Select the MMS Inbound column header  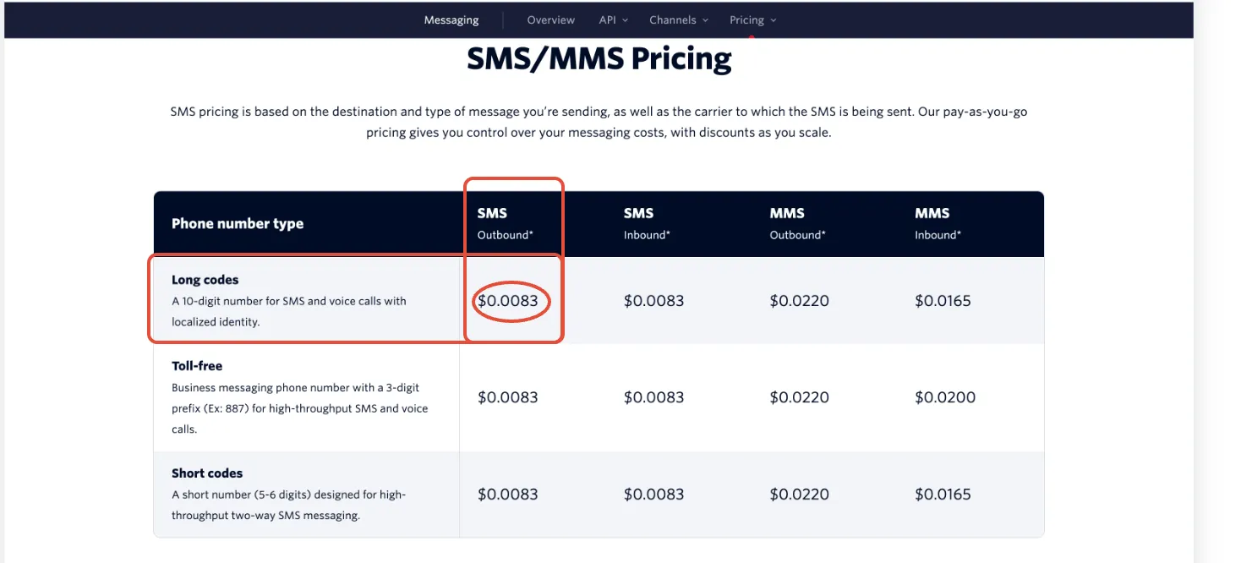[938, 223]
